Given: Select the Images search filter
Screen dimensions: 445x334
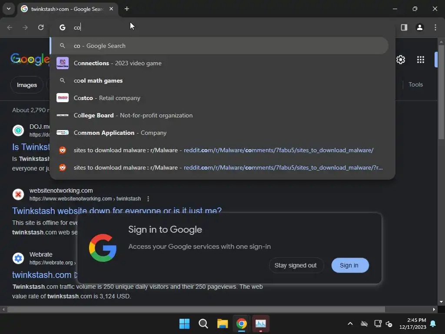Looking at the screenshot, I should (x=27, y=85).
